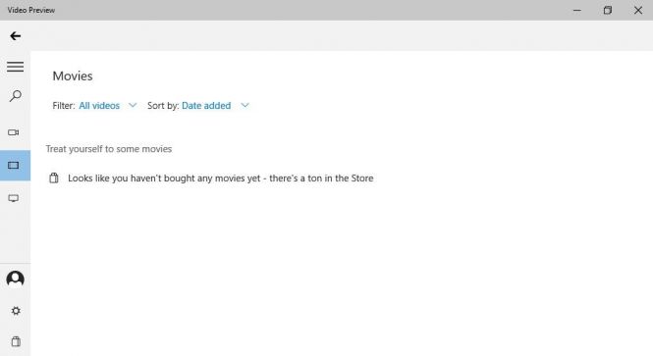
Task: Minimize the Video Preview window
Action: coord(577,11)
